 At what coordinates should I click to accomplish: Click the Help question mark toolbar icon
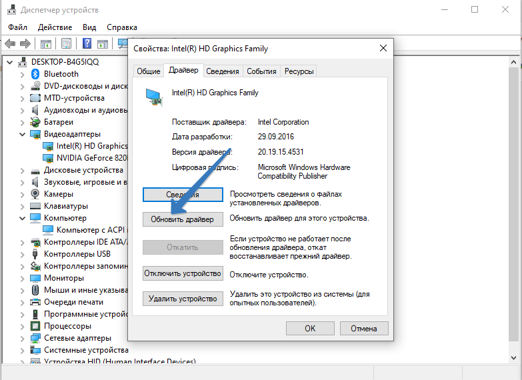[87, 43]
